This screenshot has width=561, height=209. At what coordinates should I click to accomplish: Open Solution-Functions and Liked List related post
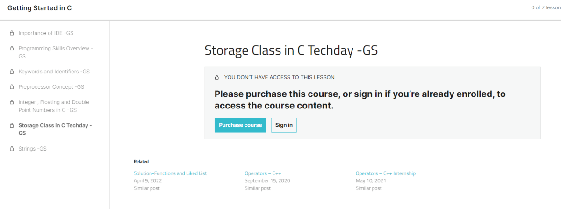point(170,173)
